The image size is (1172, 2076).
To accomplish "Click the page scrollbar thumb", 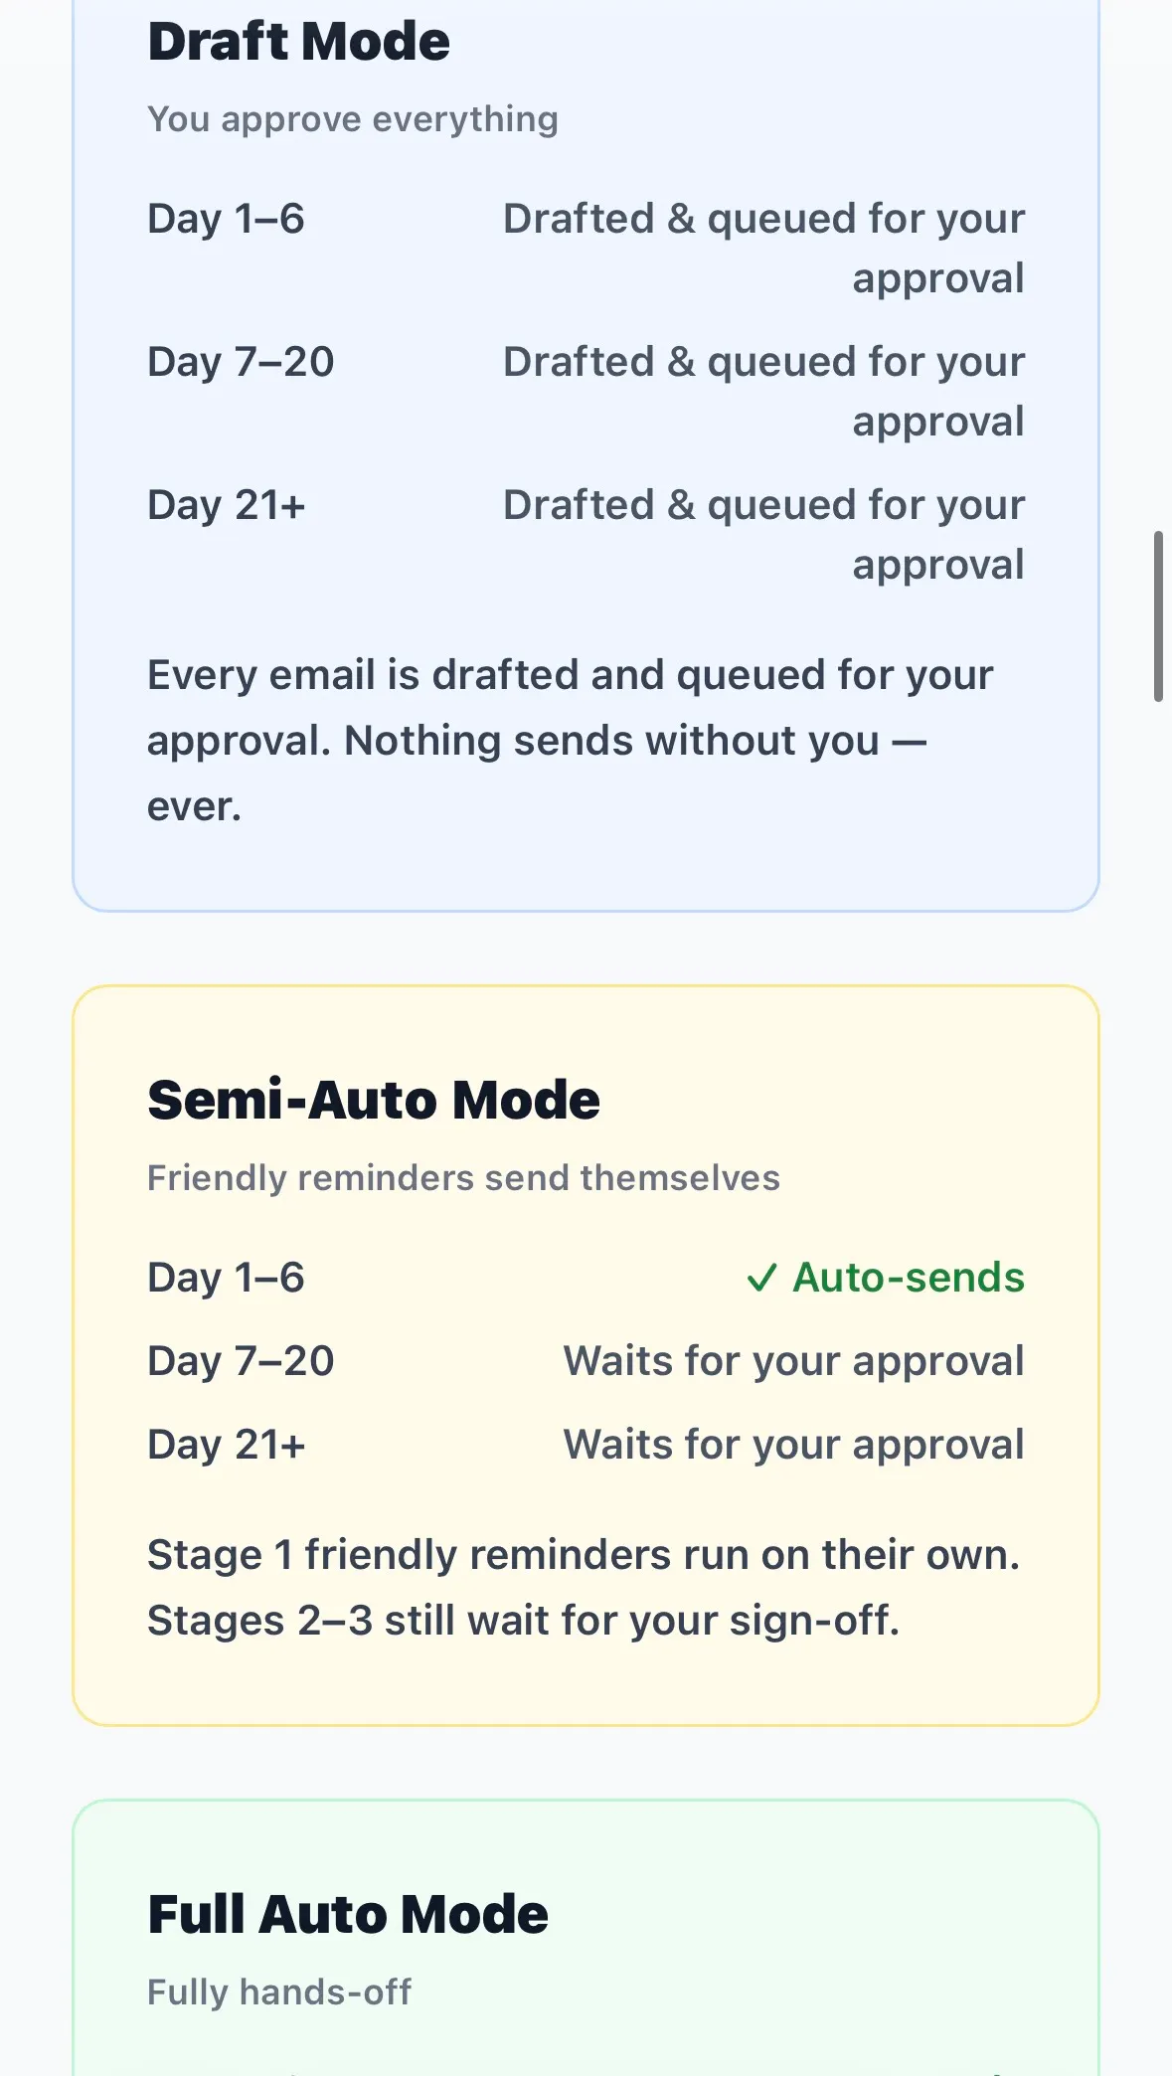I will [x=1158, y=616].
